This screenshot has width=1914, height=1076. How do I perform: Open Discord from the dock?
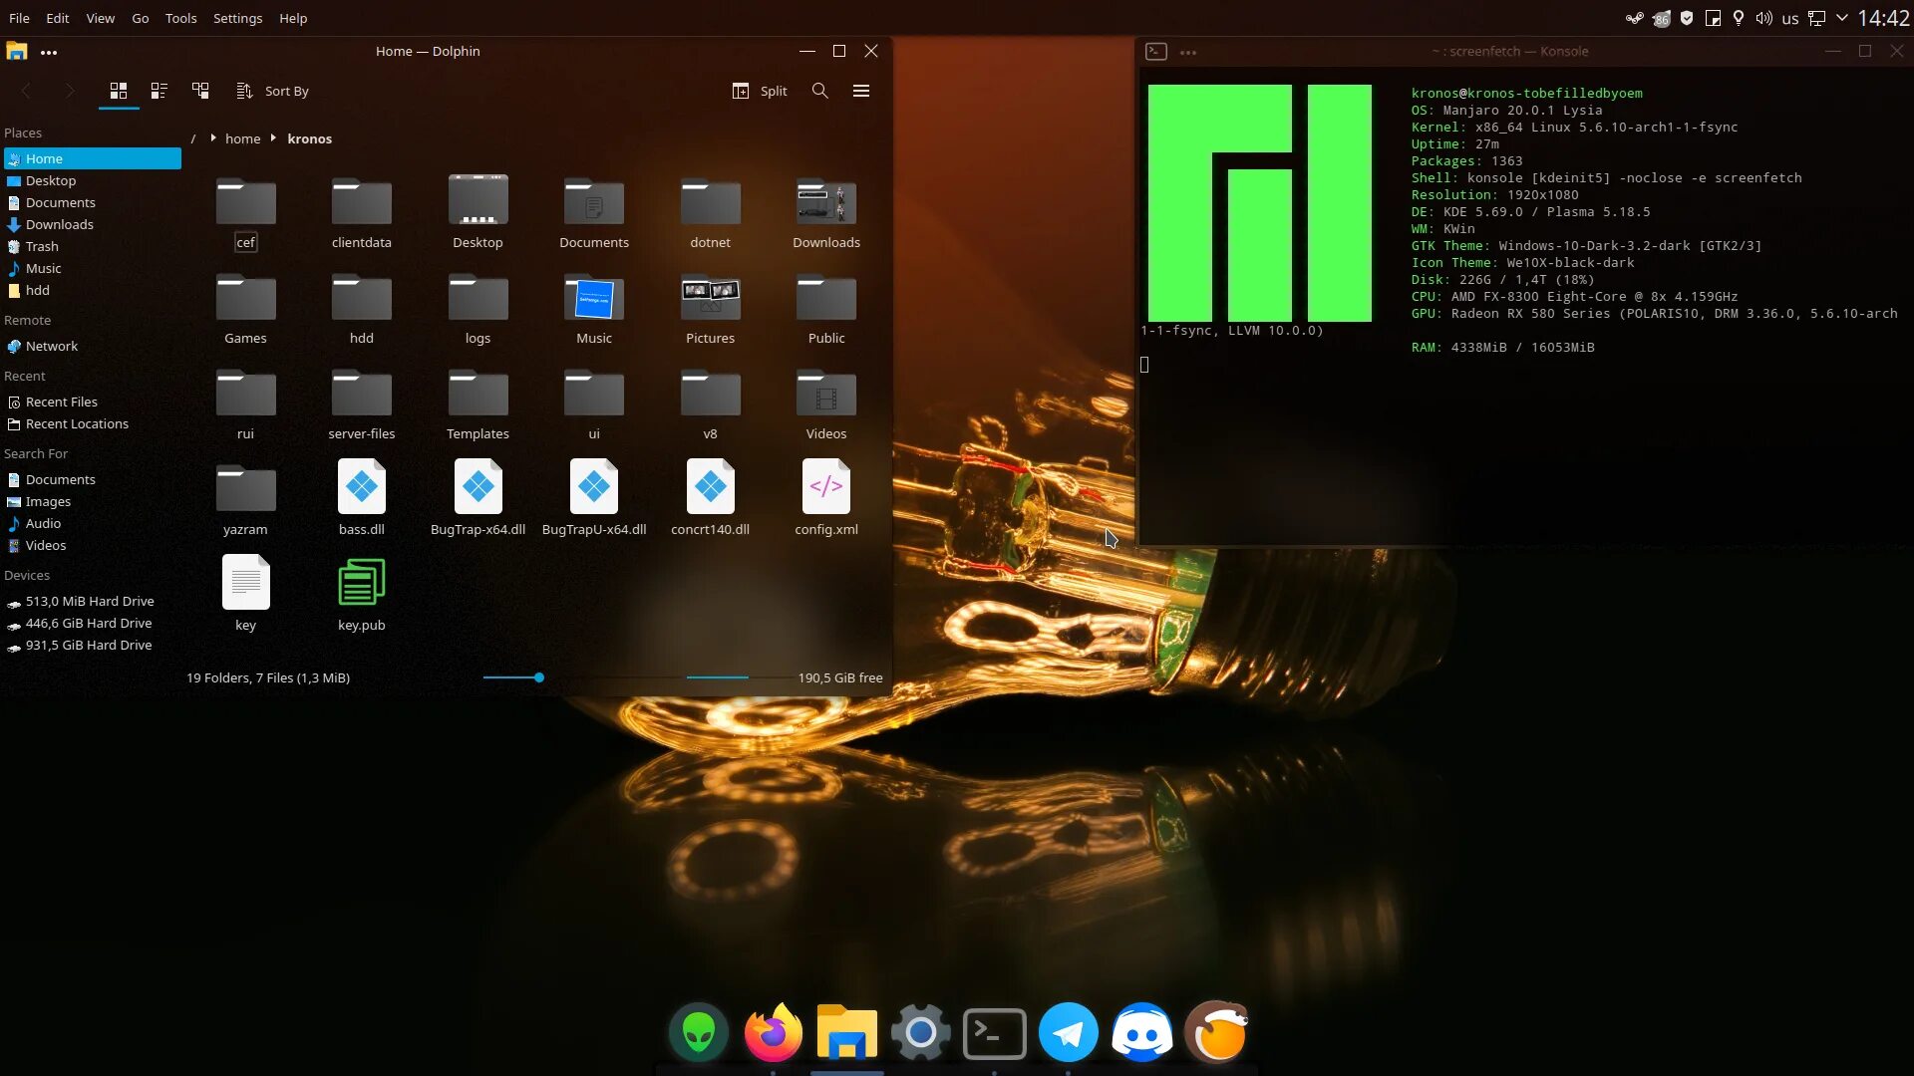1142,1032
